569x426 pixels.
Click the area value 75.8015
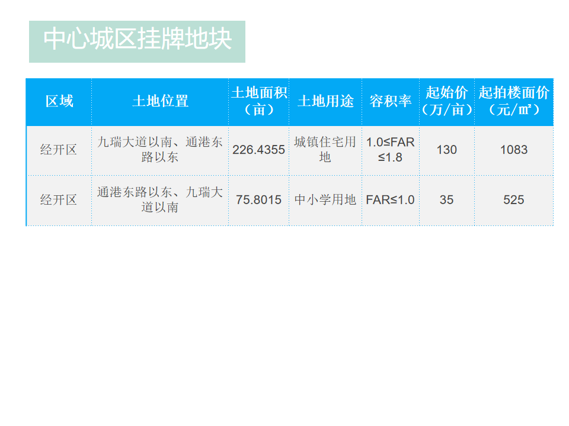pos(259,199)
